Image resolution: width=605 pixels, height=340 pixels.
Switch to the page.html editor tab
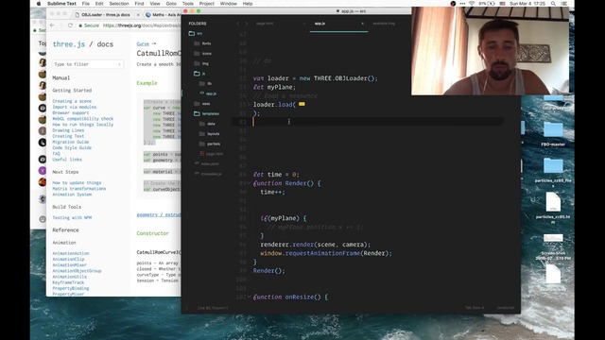tap(265, 24)
